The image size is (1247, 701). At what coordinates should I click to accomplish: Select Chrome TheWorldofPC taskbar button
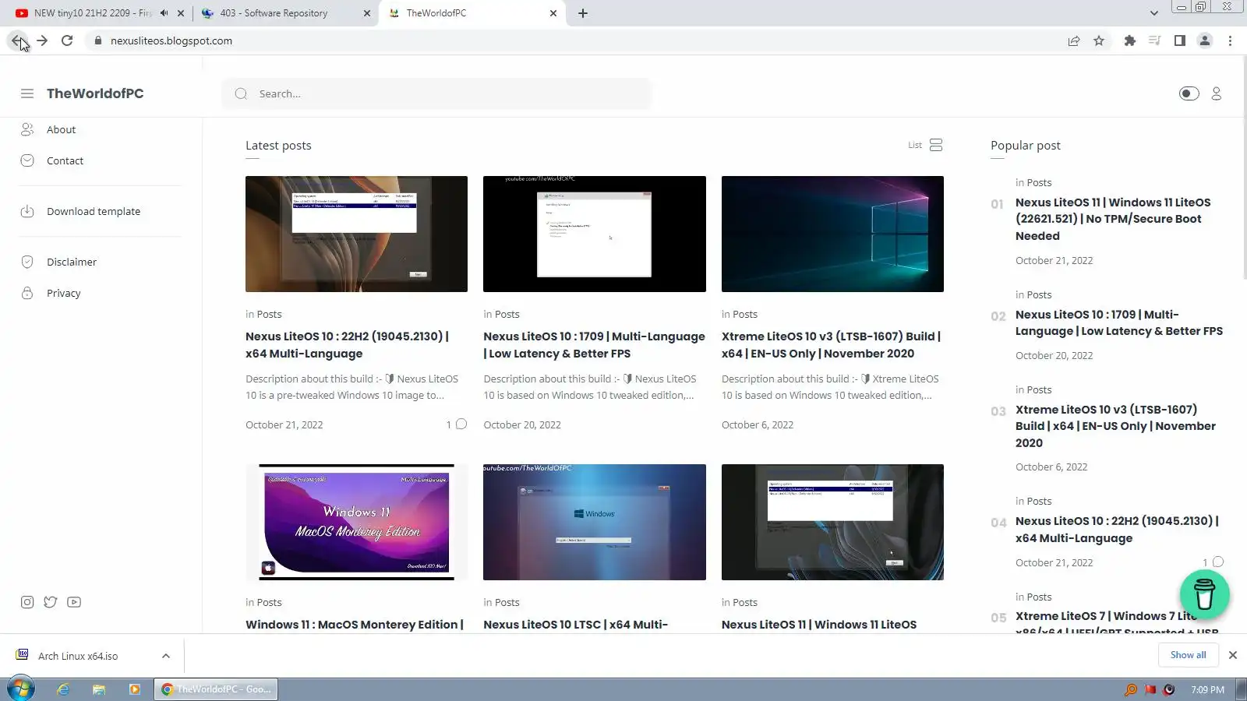pos(216,689)
